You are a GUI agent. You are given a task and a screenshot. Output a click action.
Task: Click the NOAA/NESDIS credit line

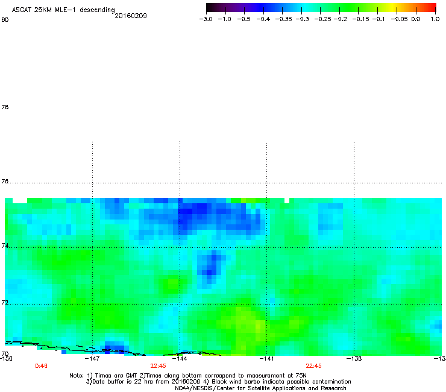tap(260, 388)
